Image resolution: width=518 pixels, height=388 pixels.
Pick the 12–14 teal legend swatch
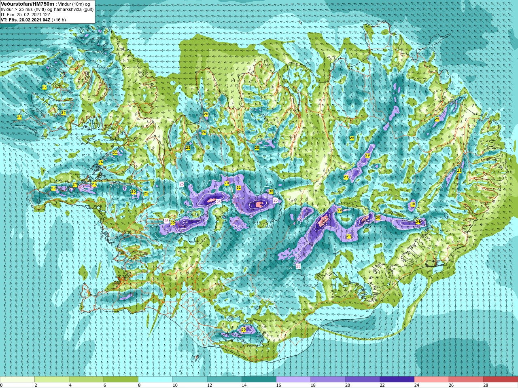point(224,380)
